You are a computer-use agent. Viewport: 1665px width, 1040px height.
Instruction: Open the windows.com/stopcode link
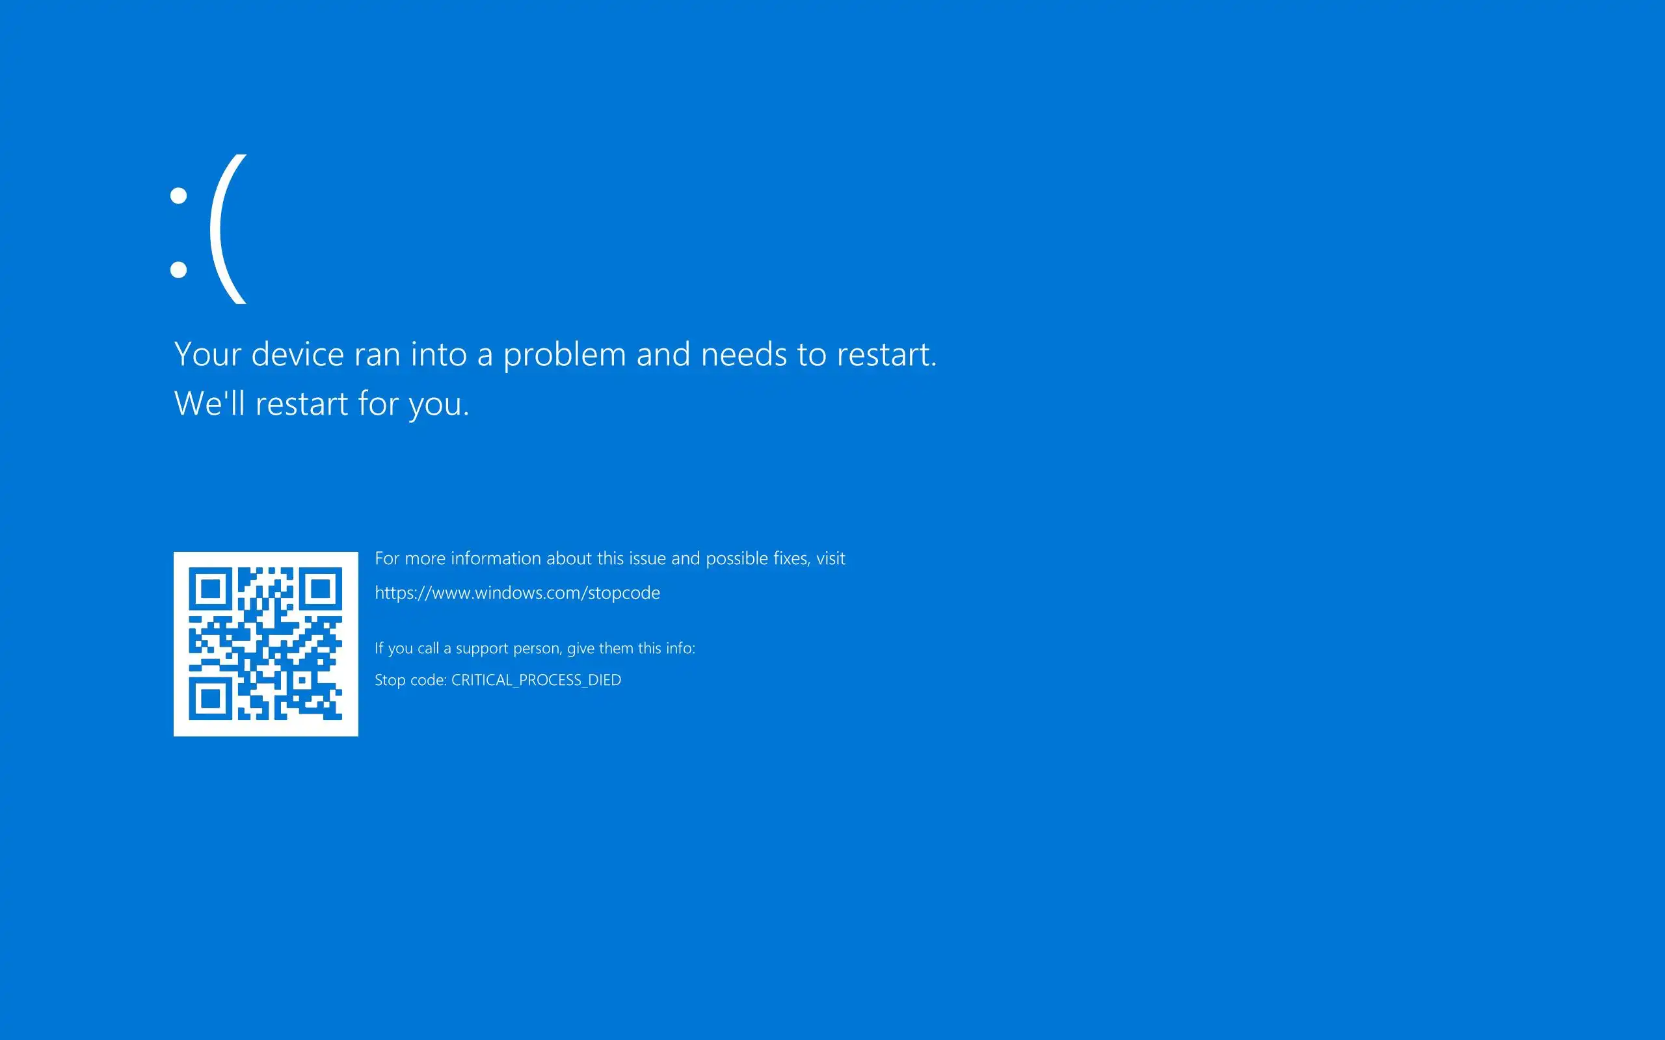tap(518, 593)
